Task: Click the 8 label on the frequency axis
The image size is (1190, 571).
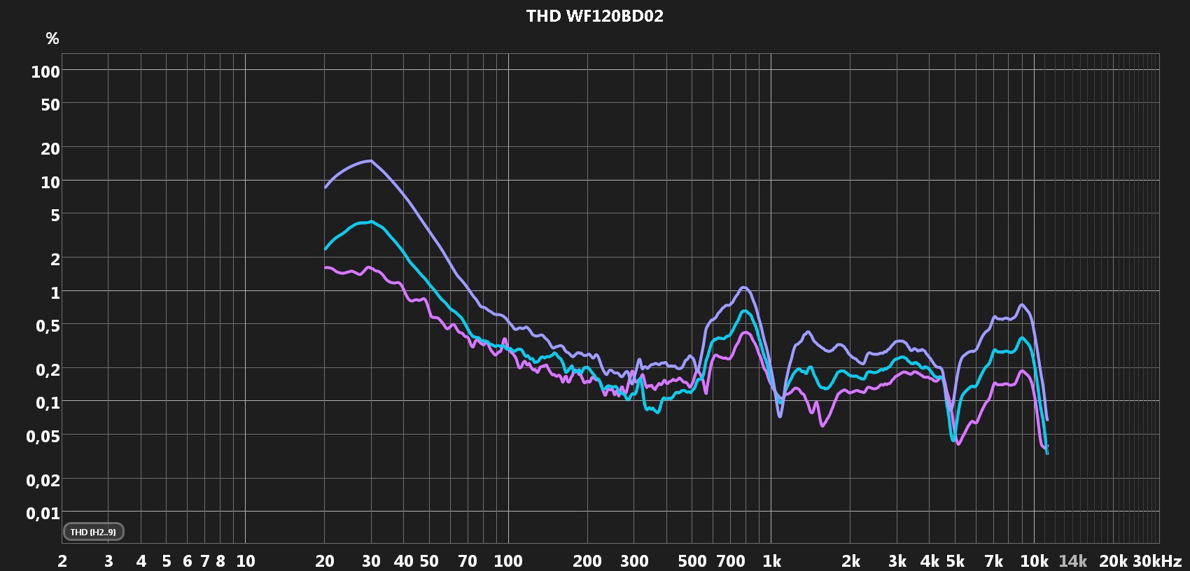Action: tap(220, 561)
